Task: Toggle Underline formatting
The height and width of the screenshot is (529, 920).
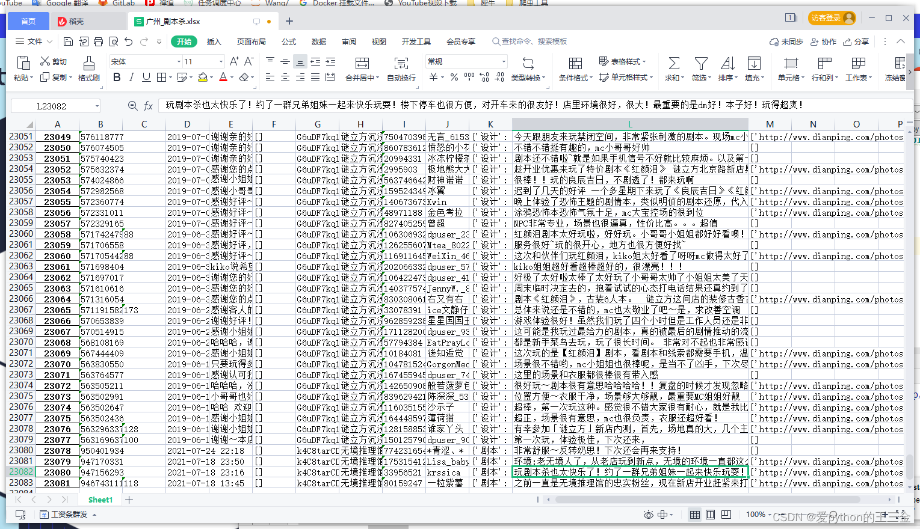Action: [x=146, y=77]
